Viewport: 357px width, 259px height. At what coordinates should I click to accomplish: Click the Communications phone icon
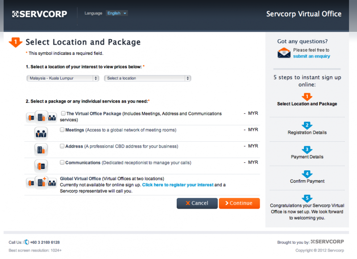pyautogui.click(x=41, y=166)
